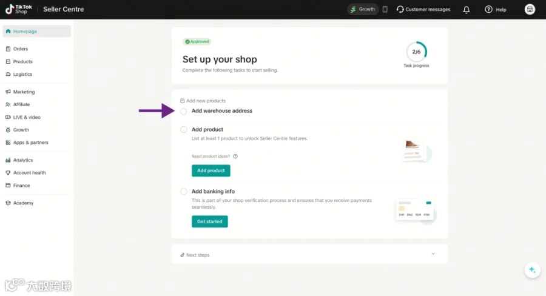The height and width of the screenshot is (296, 546).
Task: Click Need product ideas? text
Action: [x=211, y=156]
